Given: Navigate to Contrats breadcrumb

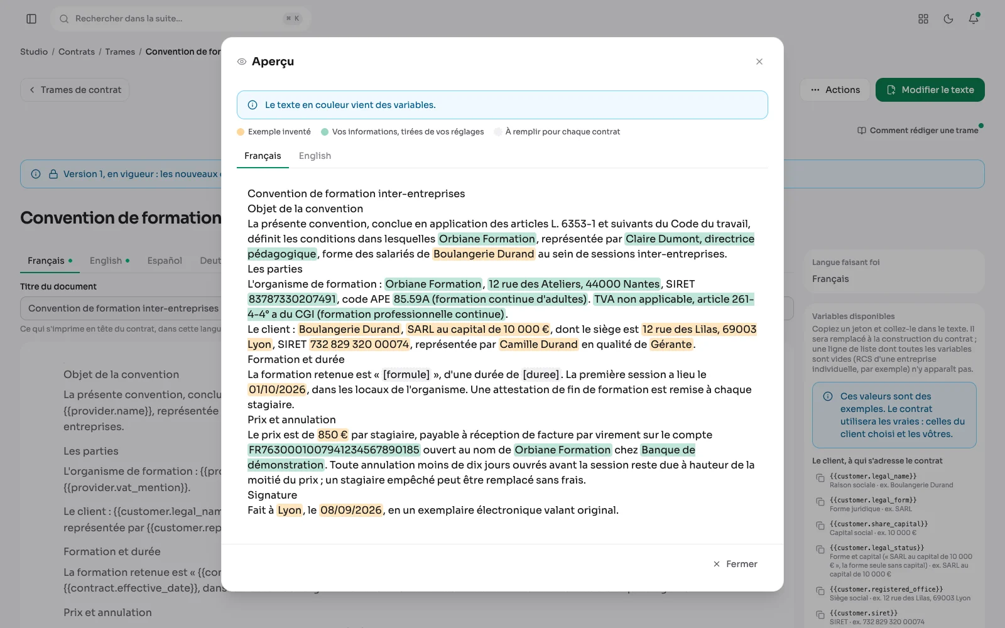Looking at the screenshot, I should point(77,51).
